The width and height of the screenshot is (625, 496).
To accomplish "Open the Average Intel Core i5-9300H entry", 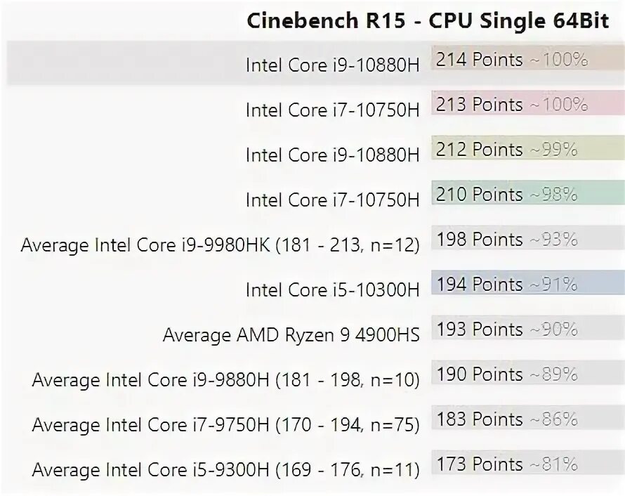I will pos(225,470).
